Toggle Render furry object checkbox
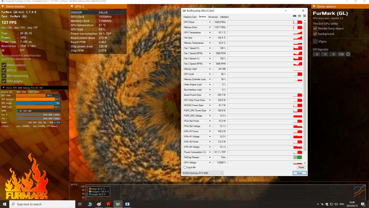The width and height of the screenshot is (369, 208). point(315,29)
